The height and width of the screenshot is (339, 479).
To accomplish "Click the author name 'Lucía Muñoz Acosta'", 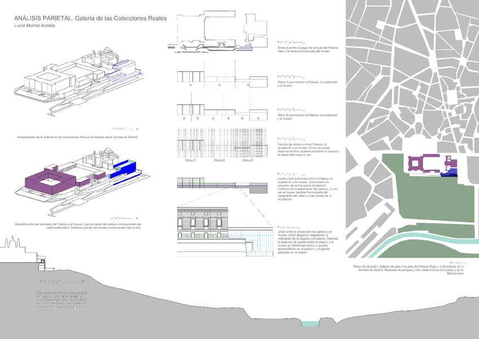I will point(34,25).
